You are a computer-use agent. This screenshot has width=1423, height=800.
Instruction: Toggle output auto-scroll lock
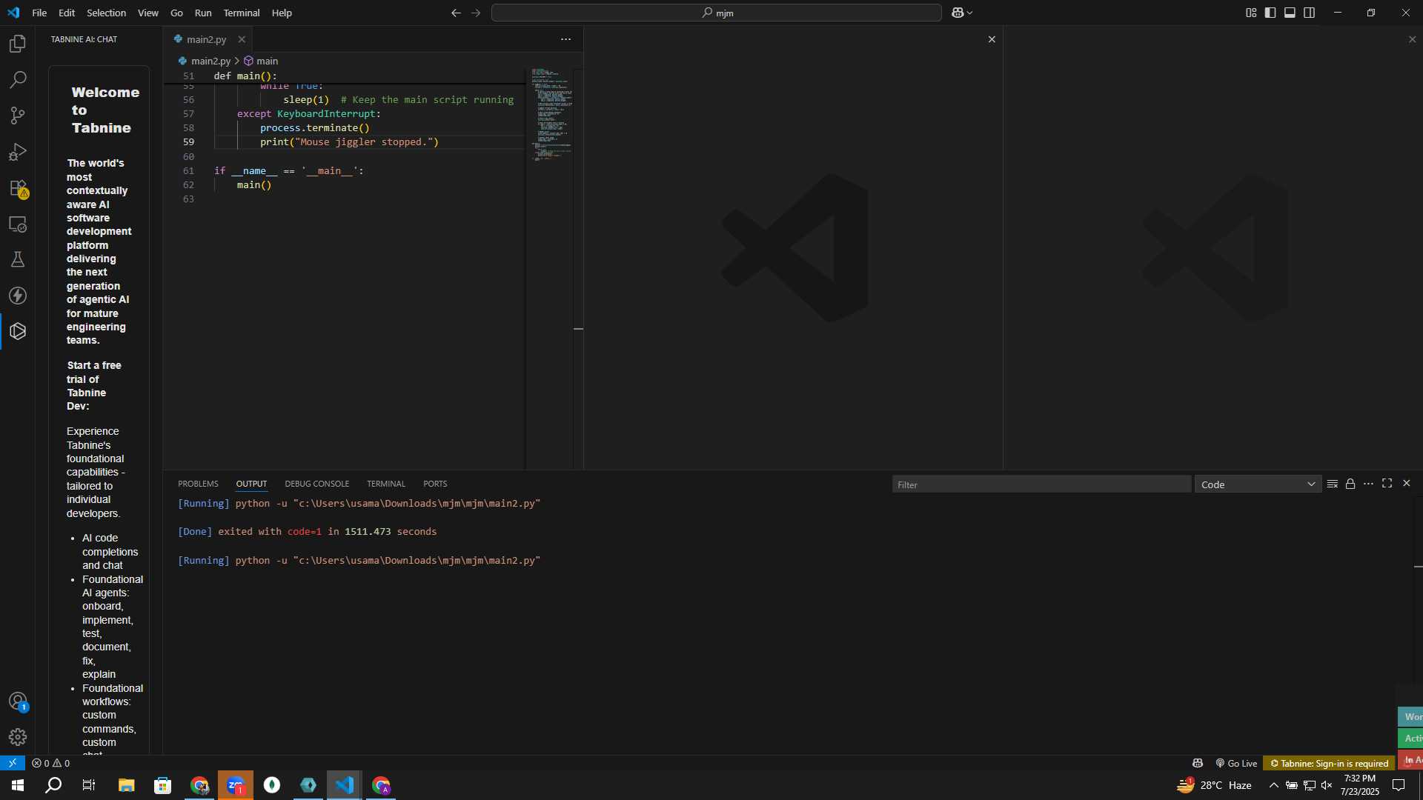[x=1350, y=484]
